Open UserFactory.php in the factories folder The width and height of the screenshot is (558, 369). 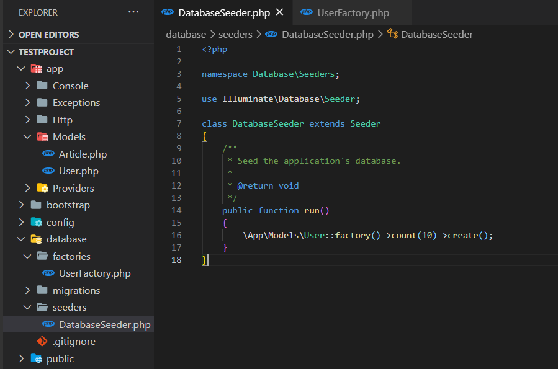click(x=94, y=273)
